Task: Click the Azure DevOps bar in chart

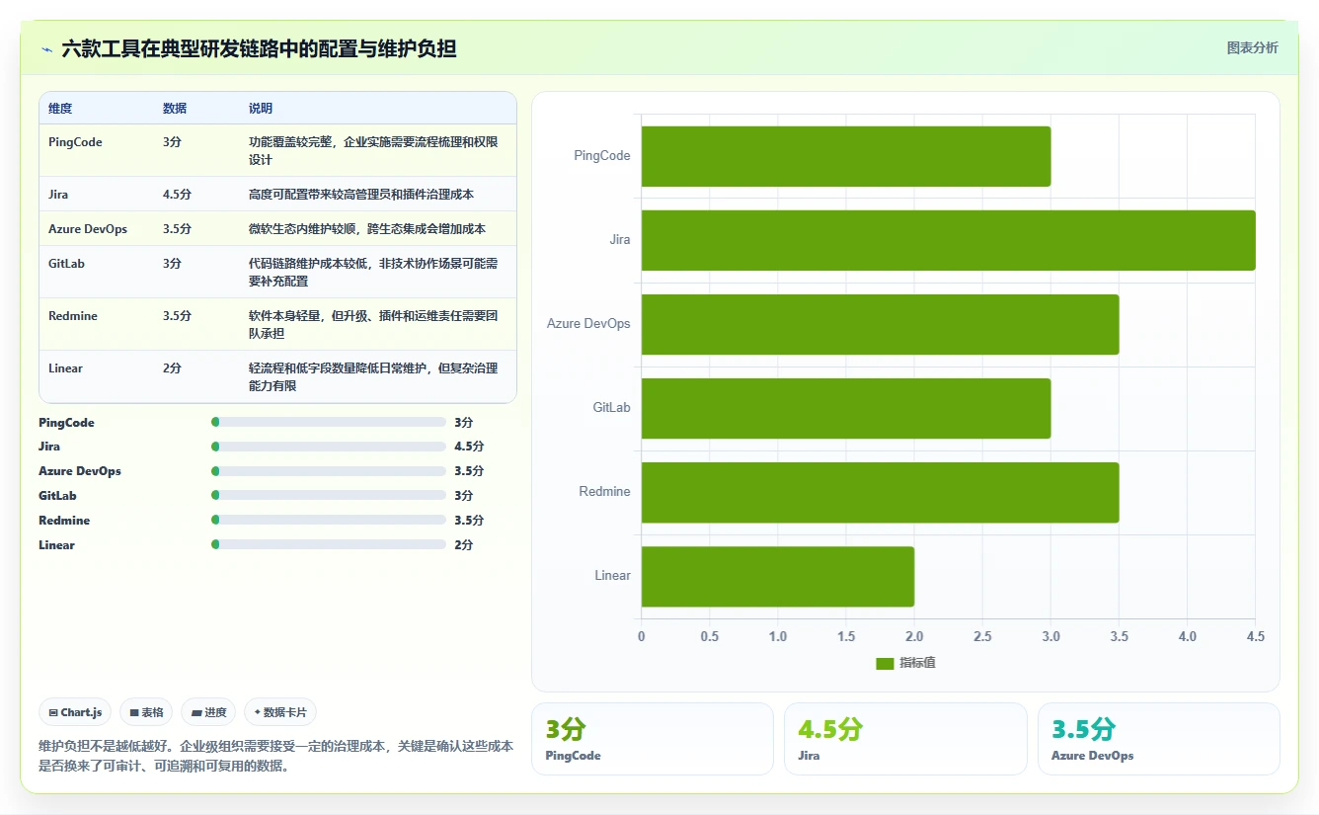Action: [881, 324]
